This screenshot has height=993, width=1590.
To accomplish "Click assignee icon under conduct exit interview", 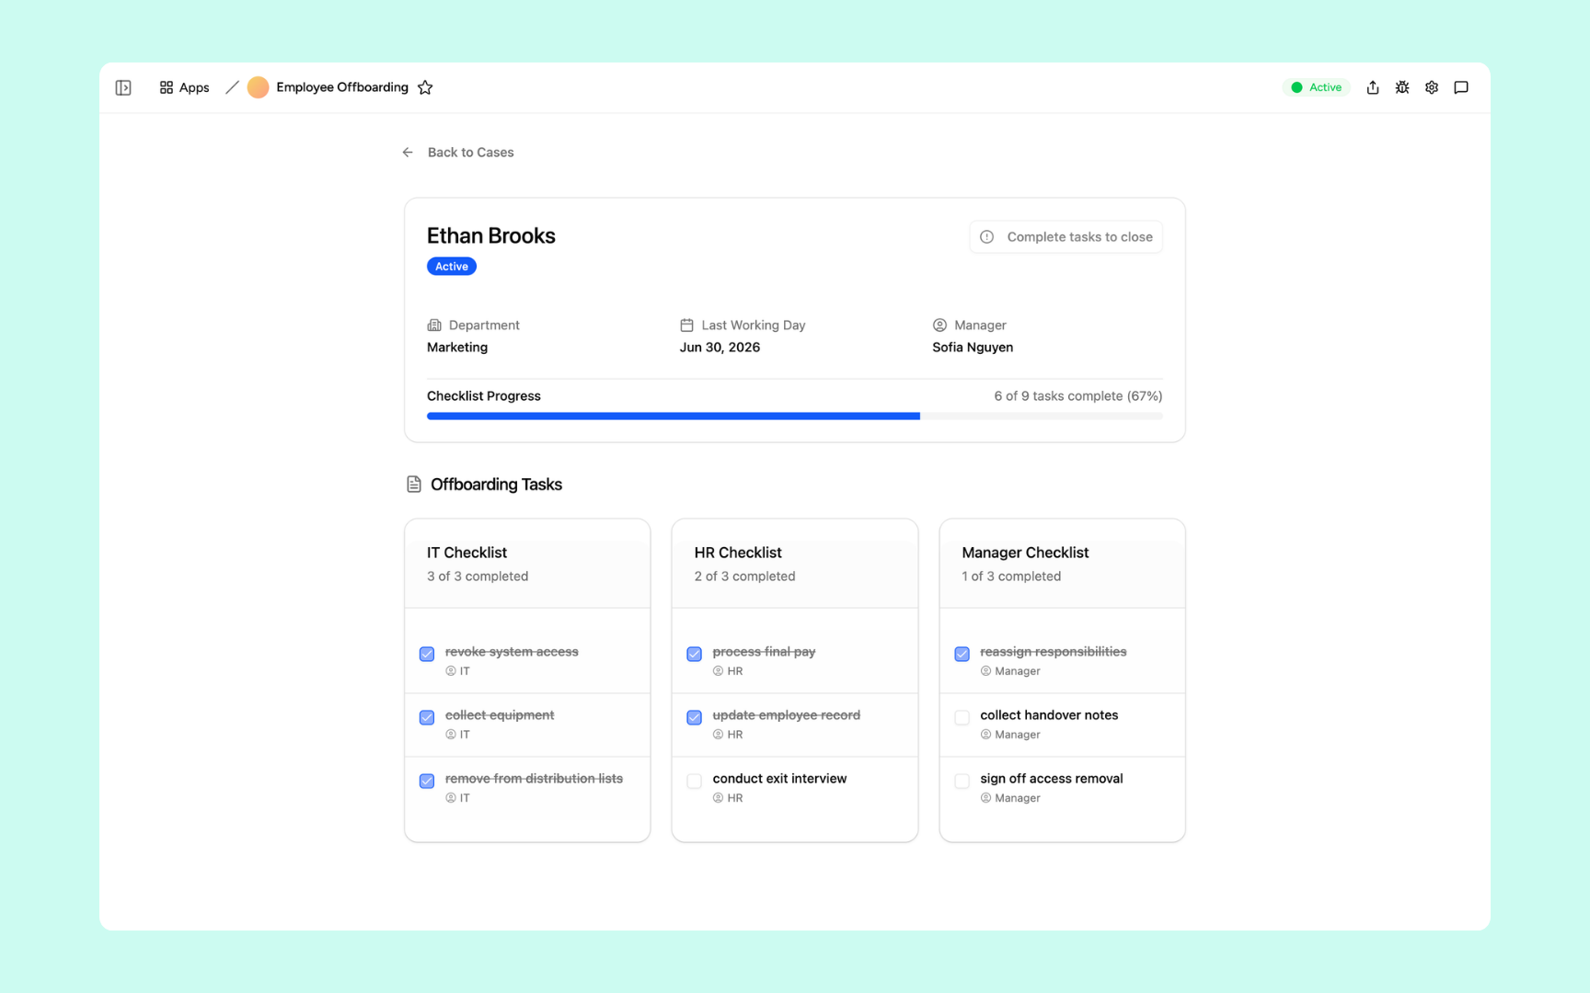I will [x=718, y=798].
